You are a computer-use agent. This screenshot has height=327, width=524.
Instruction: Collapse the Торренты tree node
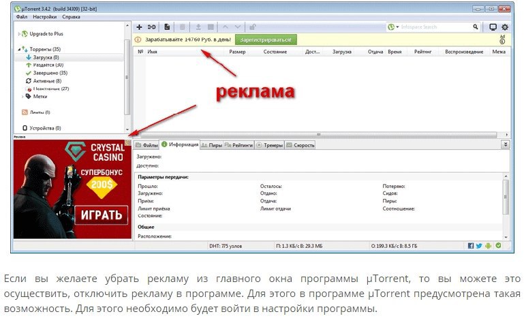[x=18, y=50]
